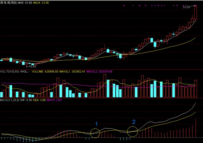Select the MAVOL2: 282534.66 label
This screenshot has width=203, height=143.
(x=99, y=72)
